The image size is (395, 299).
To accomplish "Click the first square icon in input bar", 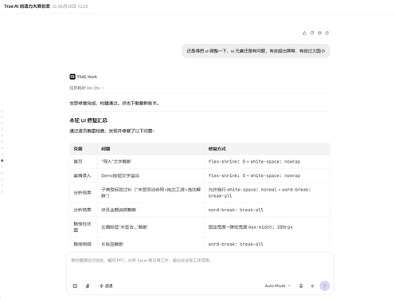I will tap(75, 286).
